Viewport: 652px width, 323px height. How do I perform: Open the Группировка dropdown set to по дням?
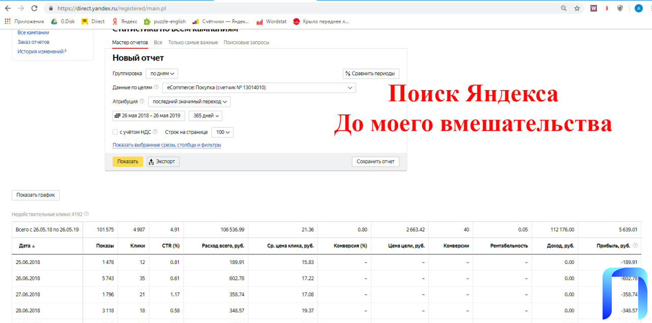point(162,73)
